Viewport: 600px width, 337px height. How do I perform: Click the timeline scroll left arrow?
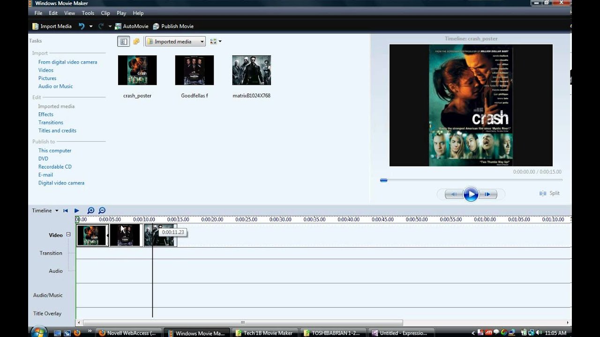pyautogui.click(x=79, y=322)
